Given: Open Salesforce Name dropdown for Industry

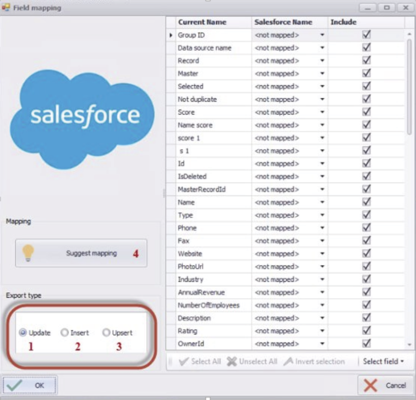Looking at the screenshot, I should pos(322,279).
